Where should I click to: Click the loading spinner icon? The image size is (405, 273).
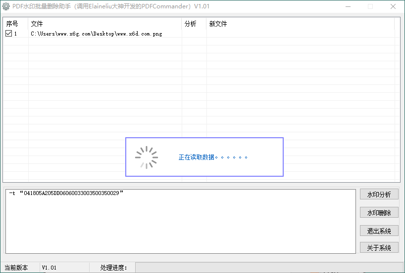pos(147,157)
